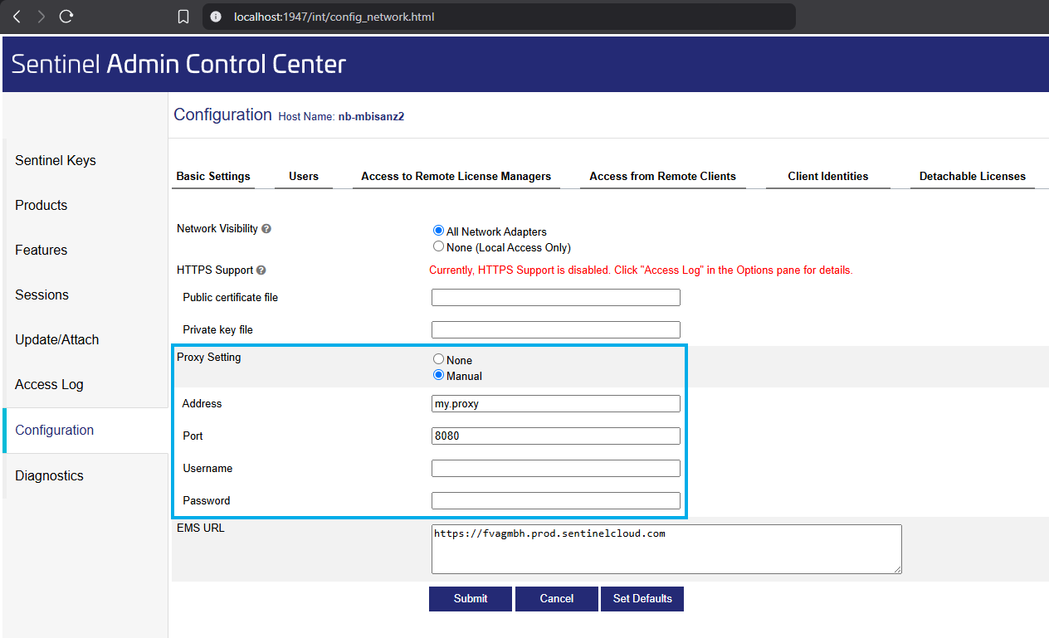The height and width of the screenshot is (638, 1049).
Task: Reload the page with the refresh icon
Action: coord(66,17)
